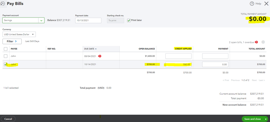Viewport: 270px width, 122px height.
Task: Click the PAYEE column header
Action: pyautogui.click(x=14, y=49)
